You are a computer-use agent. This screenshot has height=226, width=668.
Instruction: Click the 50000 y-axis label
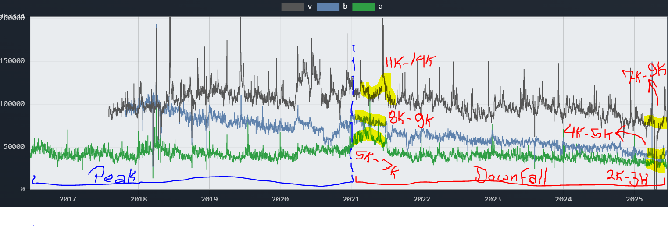(17, 147)
